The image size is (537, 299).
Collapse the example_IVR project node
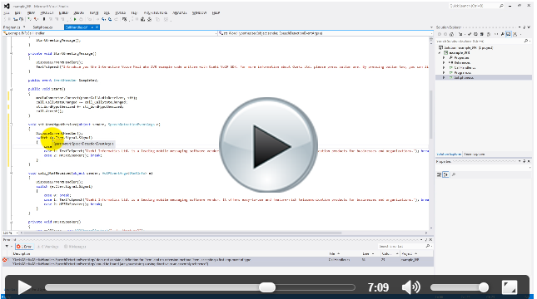pyautogui.click(x=440, y=53)
